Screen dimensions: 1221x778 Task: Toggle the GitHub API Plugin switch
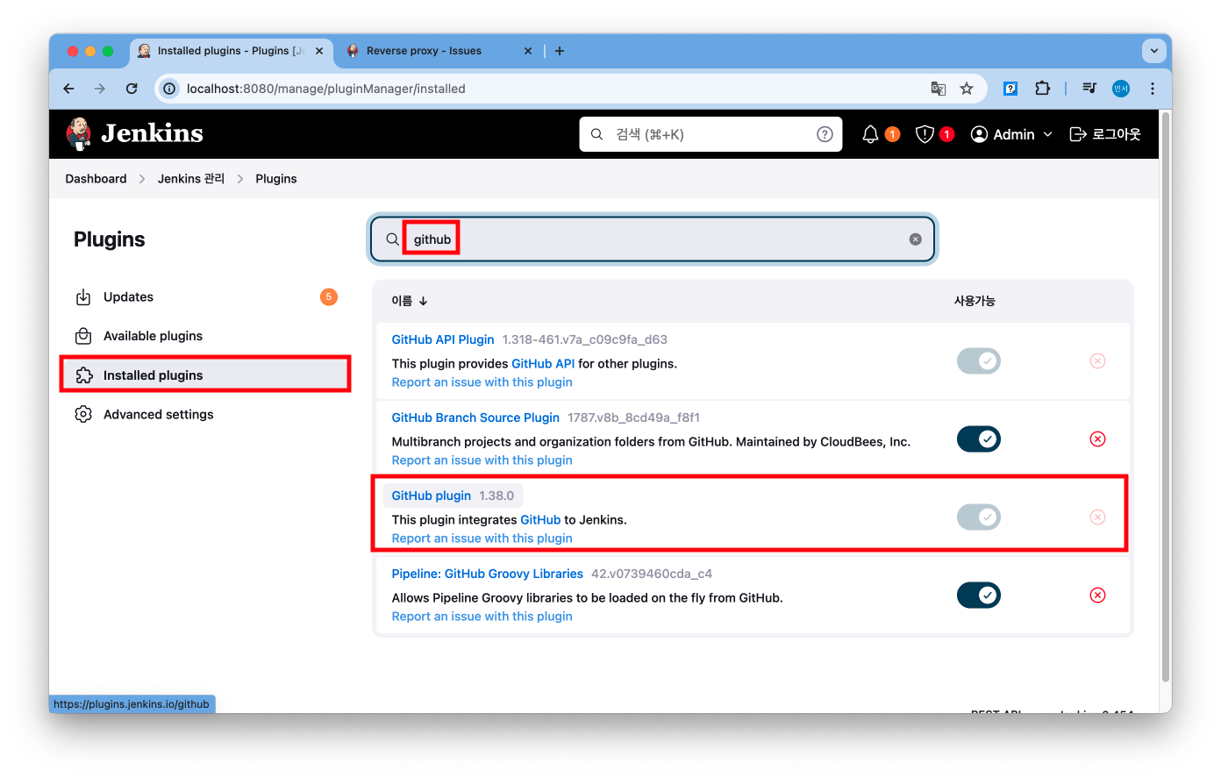[979, 360]
